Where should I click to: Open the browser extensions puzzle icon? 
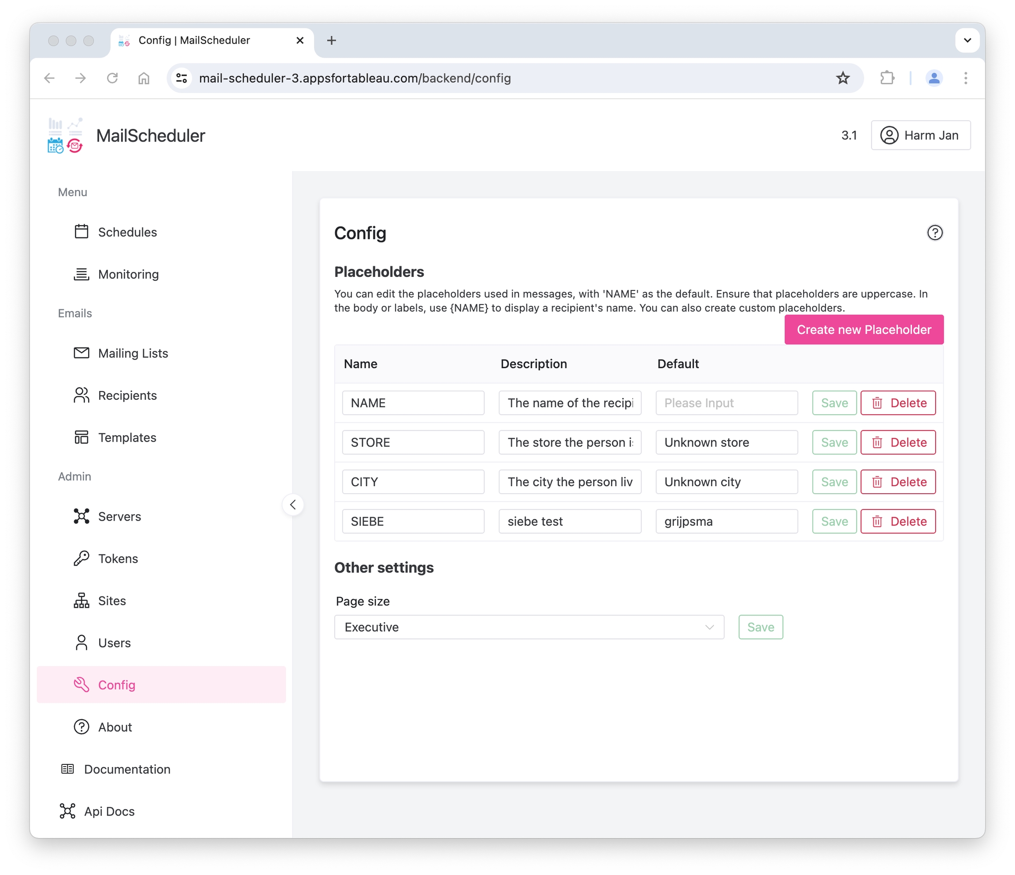click(x=887, y=78)
